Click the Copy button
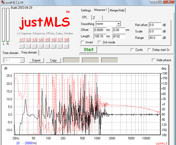Screen dimensions: 176x145 click(x=53, y=60)
